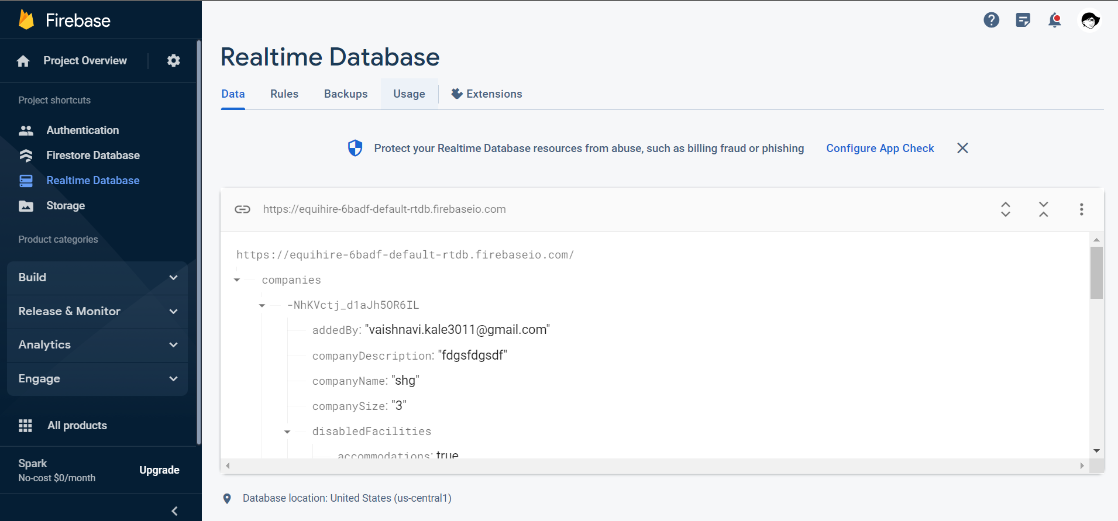The height and width of the screenshot is (521, 1118).
Task: Select the disabledFacilities key
Action: pos(371,432)
